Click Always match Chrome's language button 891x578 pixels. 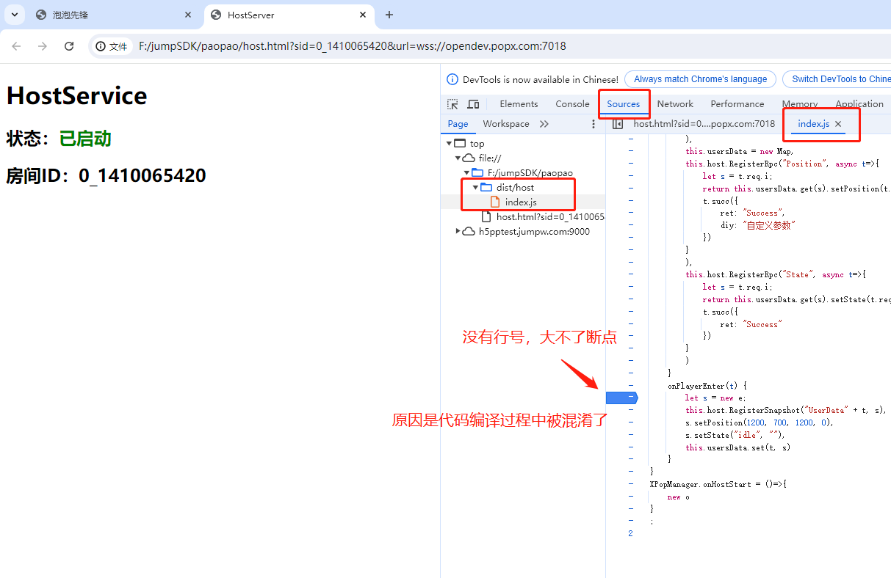(x=701, y=79)
